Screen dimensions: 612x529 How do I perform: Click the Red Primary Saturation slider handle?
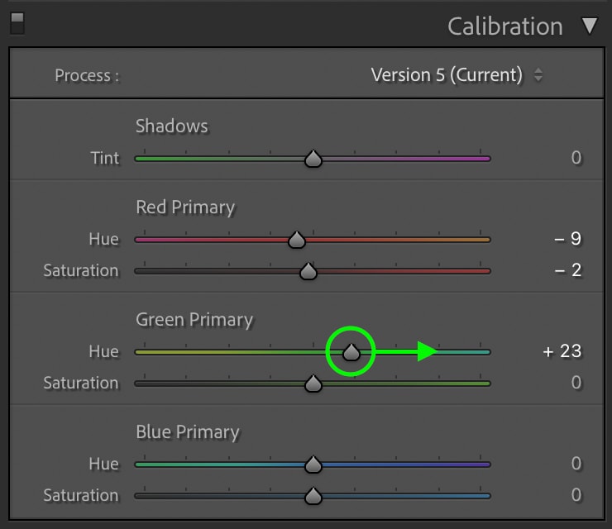pyautogui.click(x=308, y=271)
